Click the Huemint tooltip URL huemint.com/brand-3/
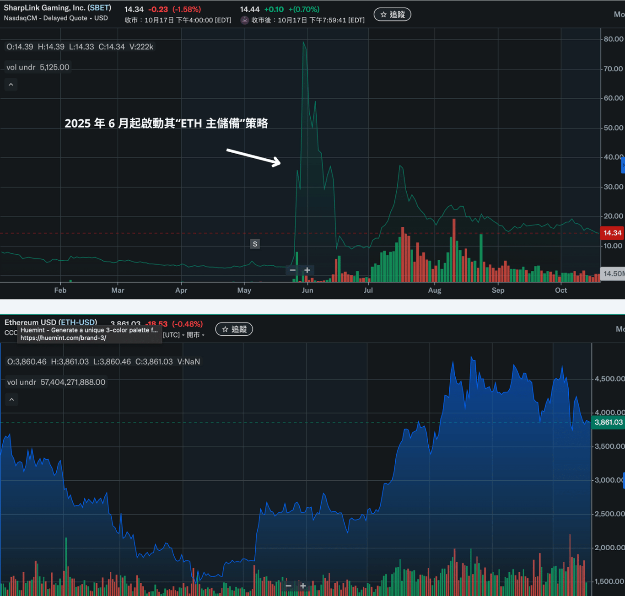 (63, 338)
